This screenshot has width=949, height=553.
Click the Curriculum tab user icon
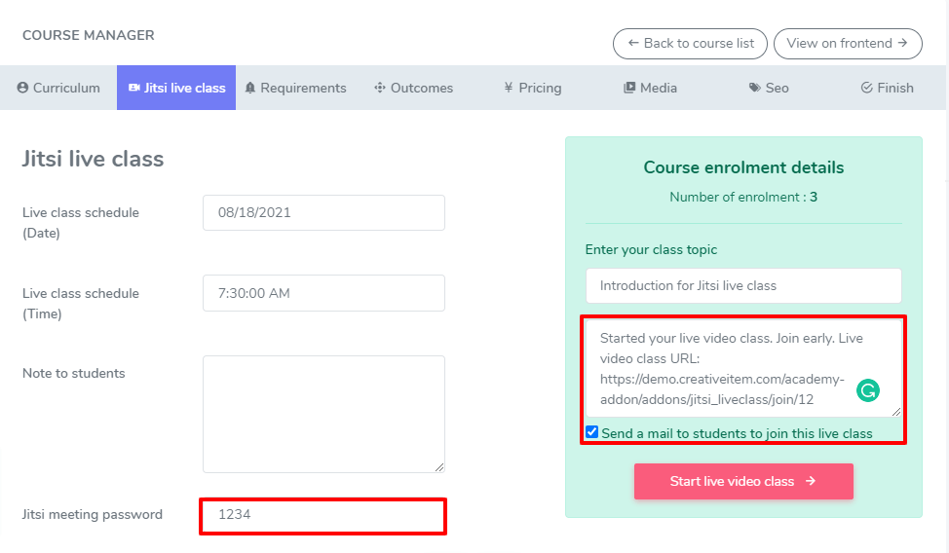click(x=23, y=88)
